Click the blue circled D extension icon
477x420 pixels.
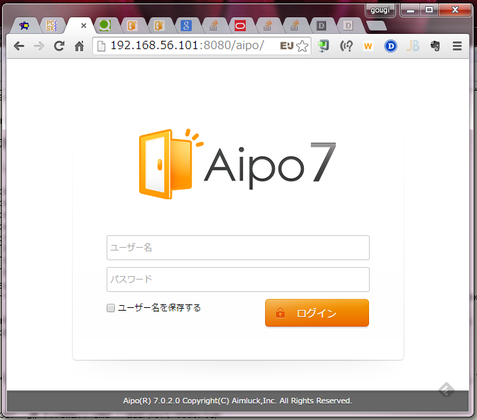[390, 46]
